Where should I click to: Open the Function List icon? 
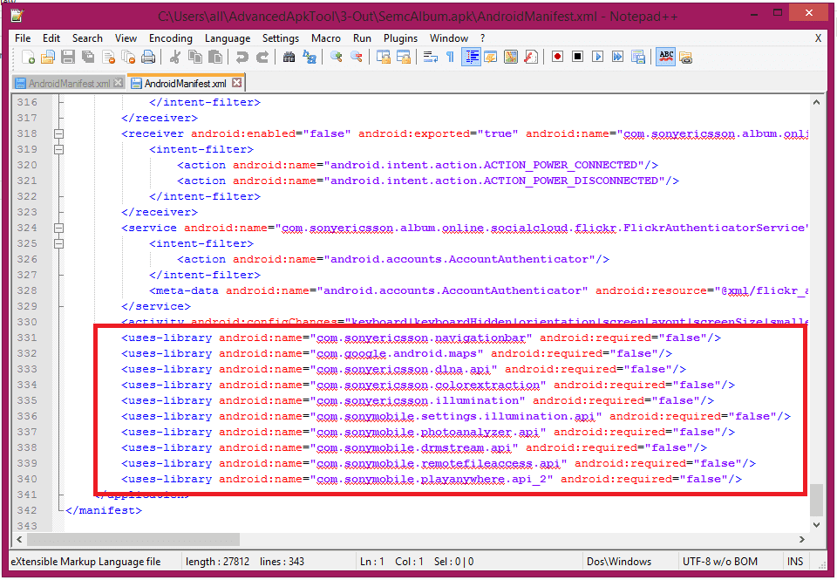(531, 57)
